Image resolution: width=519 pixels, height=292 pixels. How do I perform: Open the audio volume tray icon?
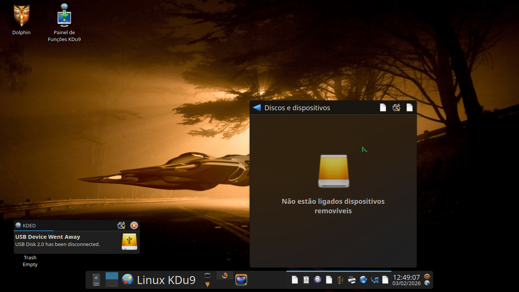click(x=375, y=280)
